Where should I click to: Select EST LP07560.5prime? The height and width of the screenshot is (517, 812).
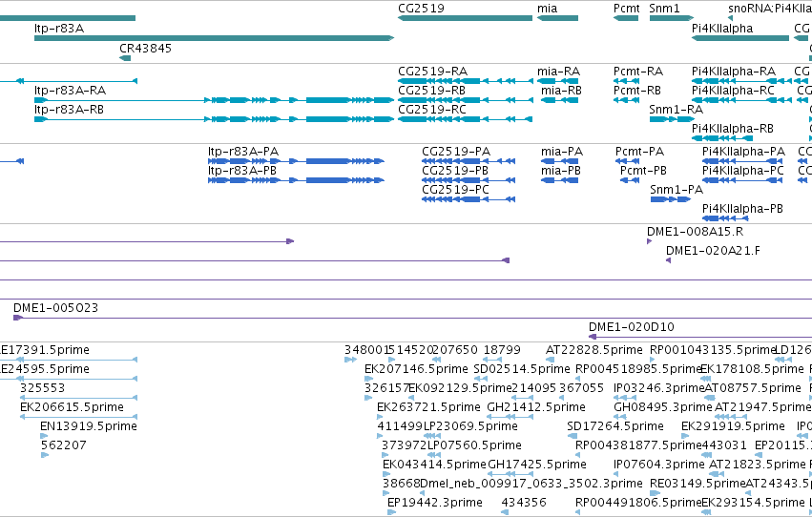[x=434, y=455]
